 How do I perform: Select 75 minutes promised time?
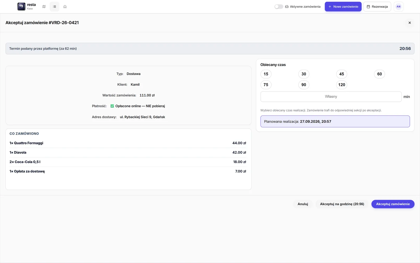tap(266, 85)
